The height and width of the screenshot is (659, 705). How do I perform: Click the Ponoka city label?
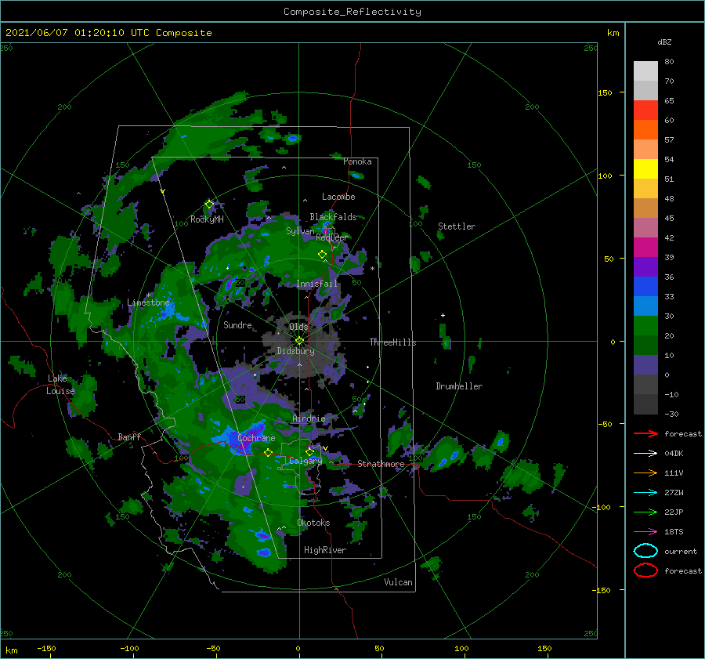(x=357, y=161)
